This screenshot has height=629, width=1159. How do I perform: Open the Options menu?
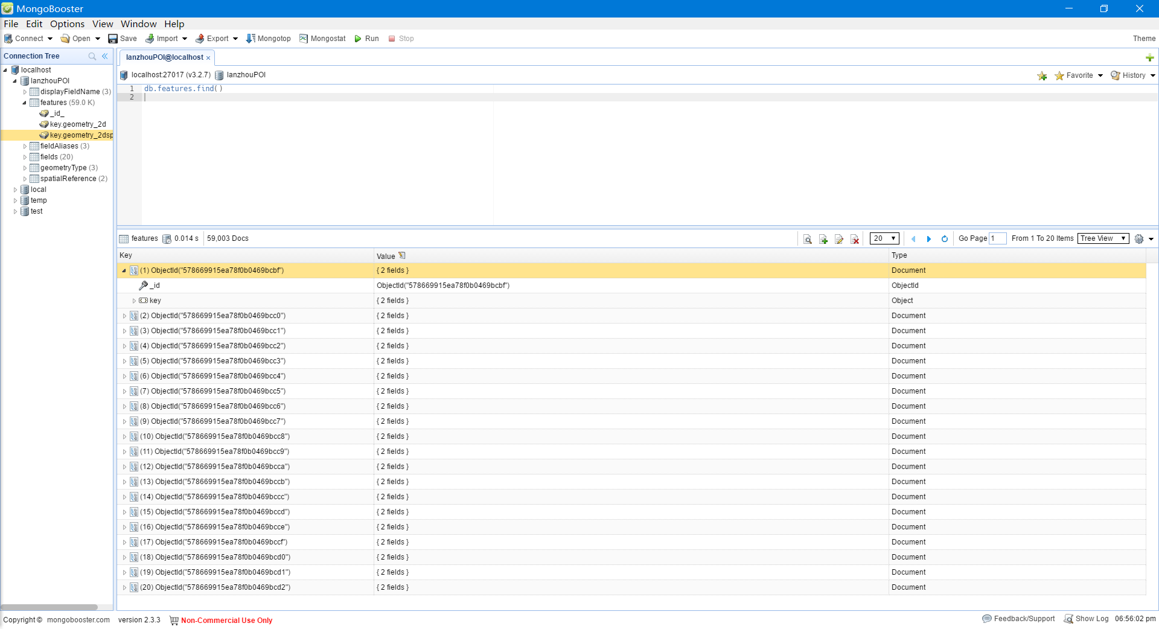pyautogui.click(x=67, y=24)
